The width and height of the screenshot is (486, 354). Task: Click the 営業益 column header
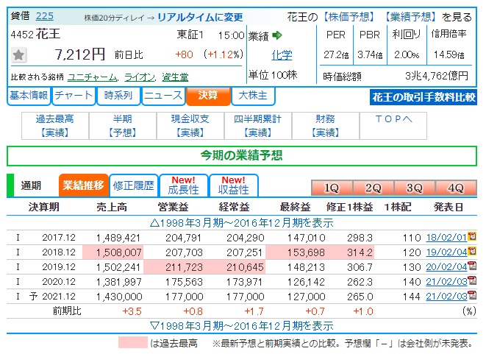pos(173,207)
